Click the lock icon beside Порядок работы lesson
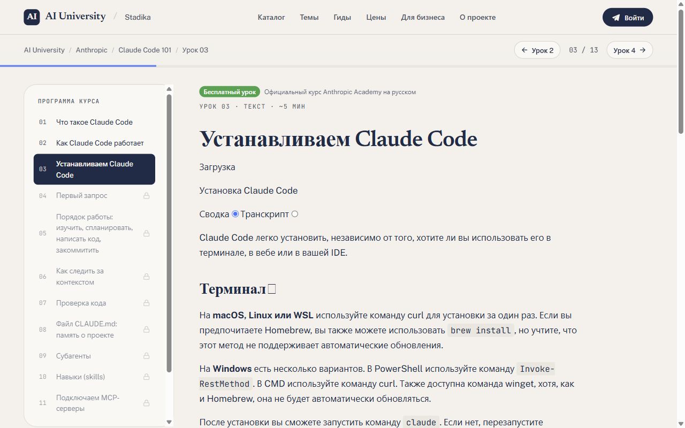This screenshot has height=428, width=685. click(146, 233)
